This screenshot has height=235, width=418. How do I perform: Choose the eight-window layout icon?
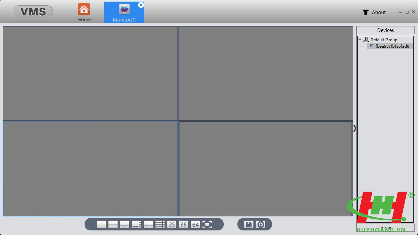[137, 224]
